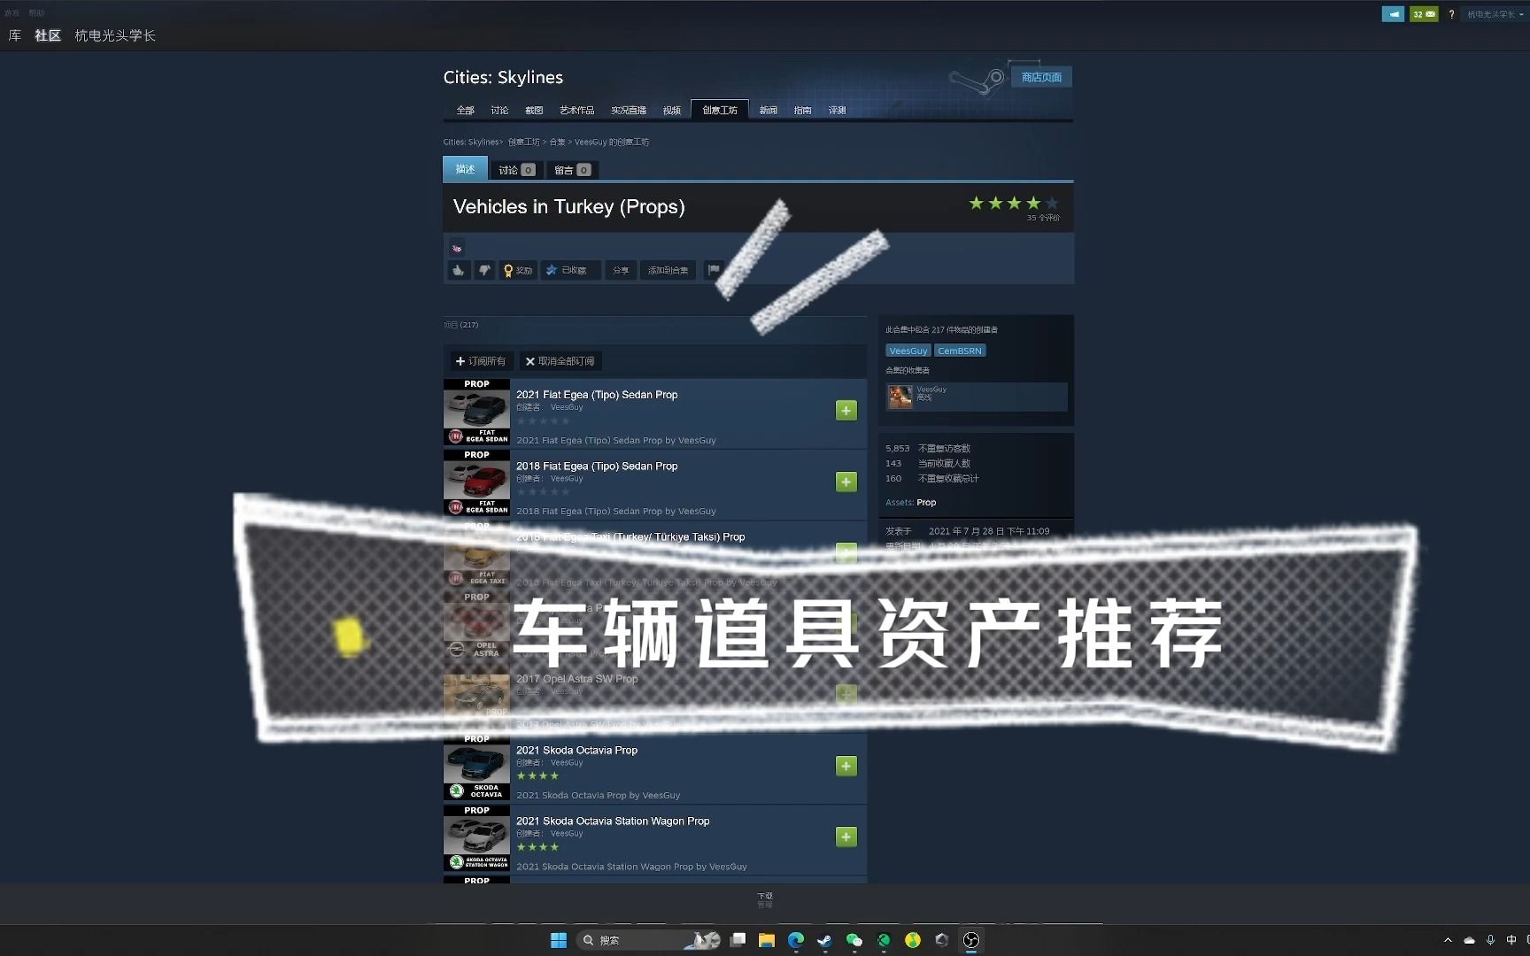Expand system tray hidden icons chevron
This screenshot has width=1530, height=956.
1448,940
